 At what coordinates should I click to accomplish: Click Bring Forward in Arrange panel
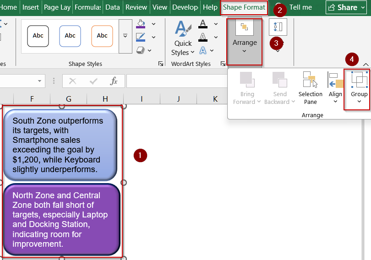(x=247, y=88)
